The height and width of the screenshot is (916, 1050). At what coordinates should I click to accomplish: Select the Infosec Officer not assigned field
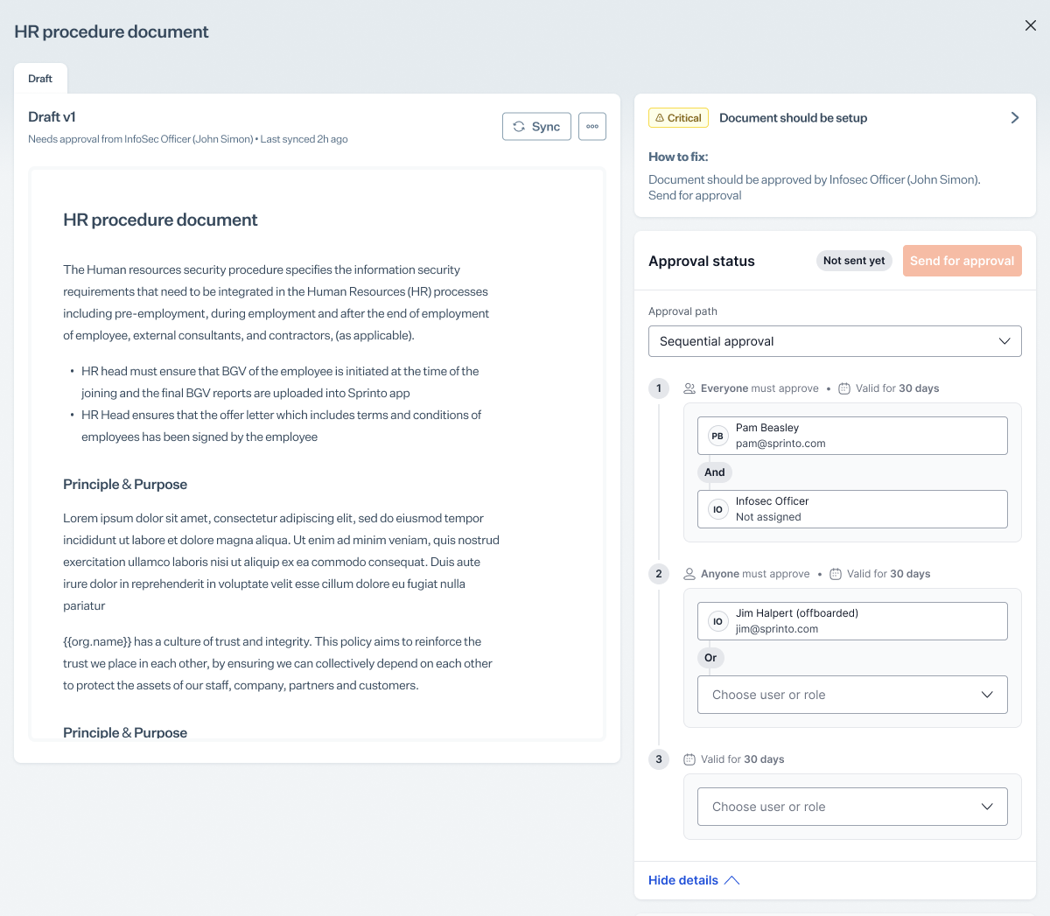(x=852, y=509)
